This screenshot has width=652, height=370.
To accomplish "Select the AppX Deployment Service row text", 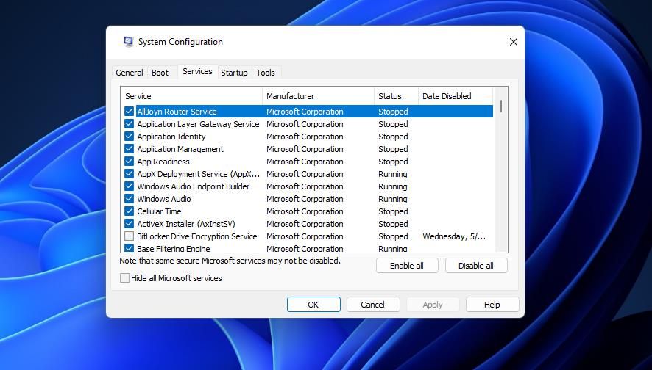I will point(199,174).
